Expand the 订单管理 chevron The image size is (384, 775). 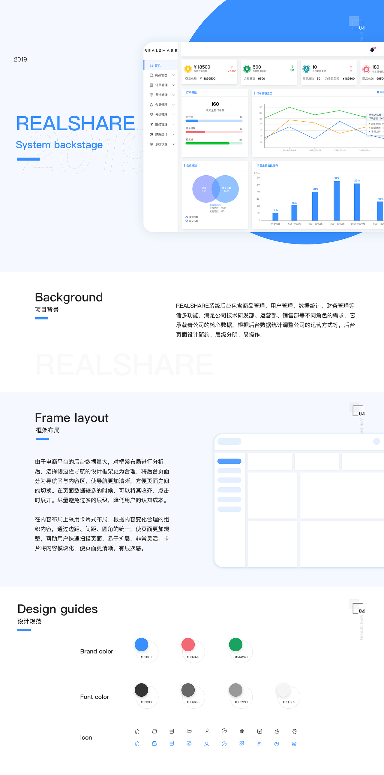tap(173, 85)
